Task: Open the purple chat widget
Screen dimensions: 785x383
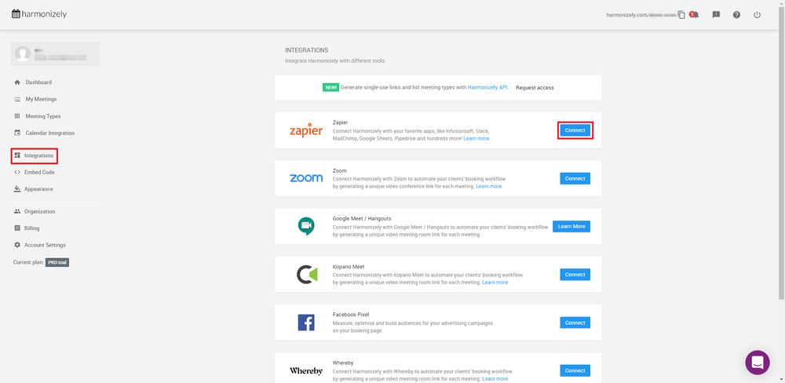Action: (758, 363)
